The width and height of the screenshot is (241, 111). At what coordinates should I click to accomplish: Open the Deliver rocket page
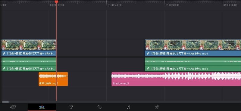coord(157,107)
